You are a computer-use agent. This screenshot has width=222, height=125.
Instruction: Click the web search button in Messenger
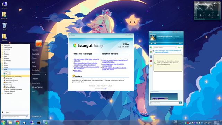coord(181,103)
